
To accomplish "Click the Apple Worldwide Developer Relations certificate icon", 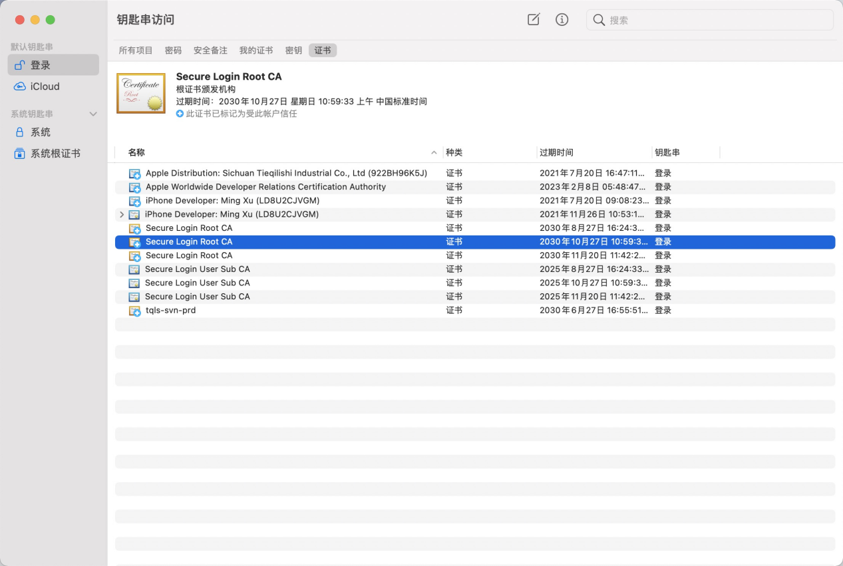I will [x=134, y=188].
